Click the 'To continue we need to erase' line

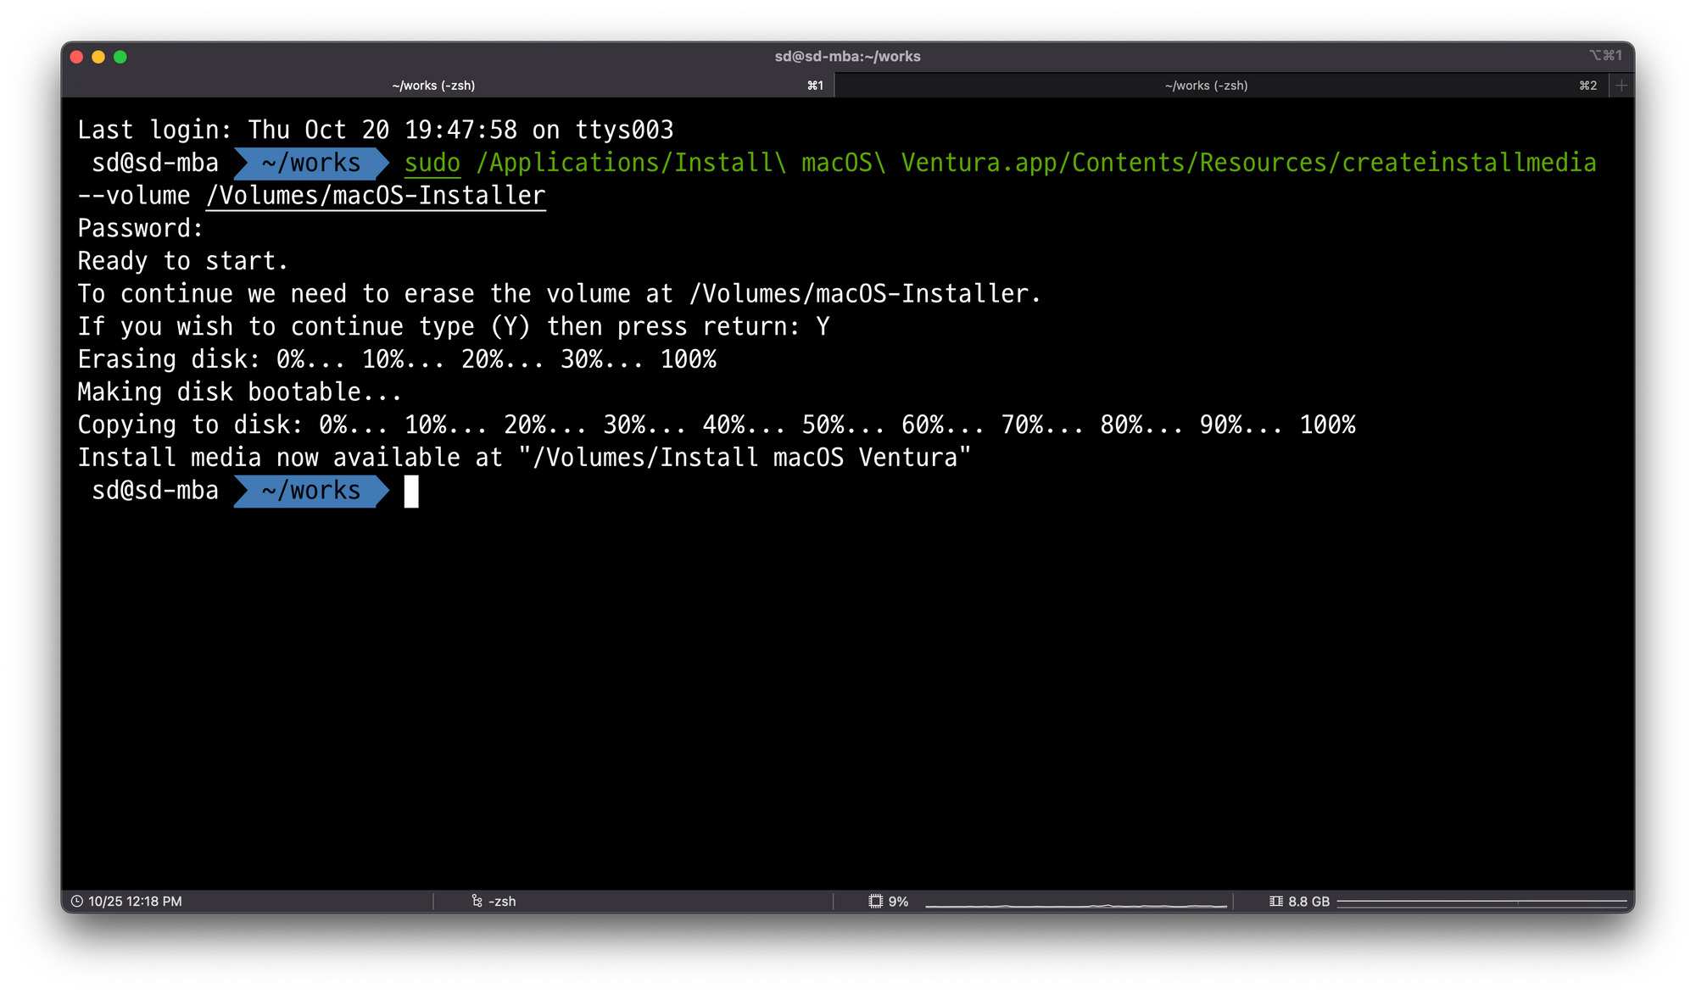tap(559, 294)
